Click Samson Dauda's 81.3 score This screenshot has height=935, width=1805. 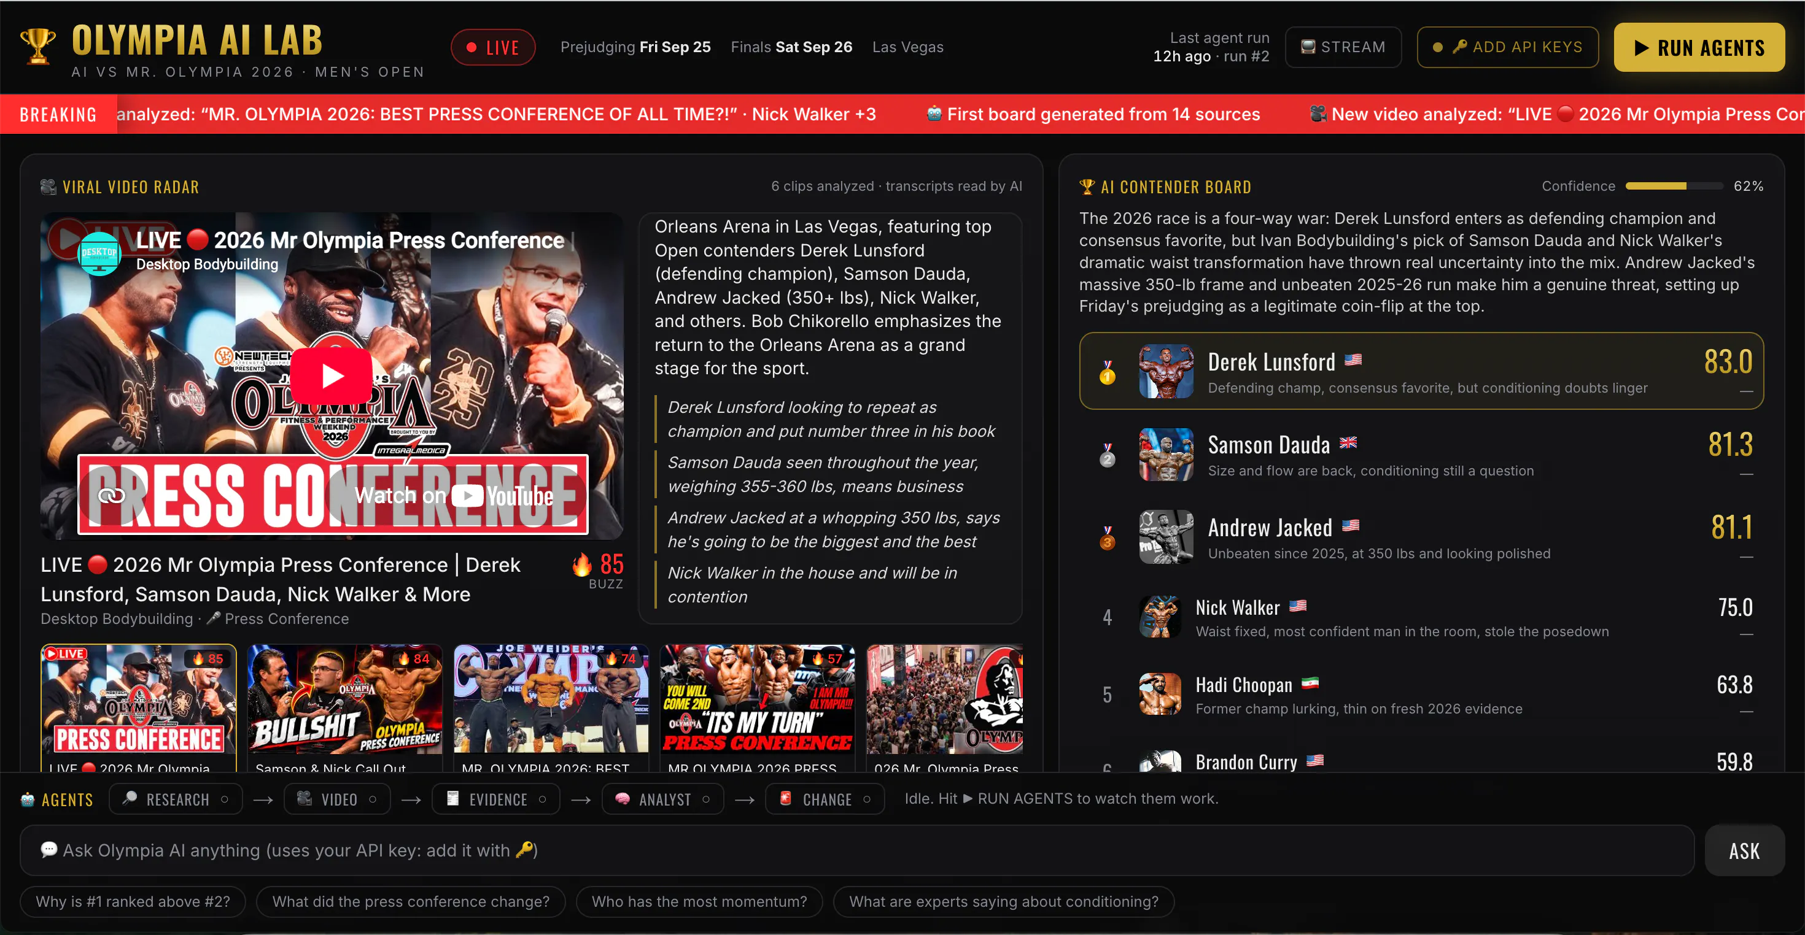[x=1730, y=444]
